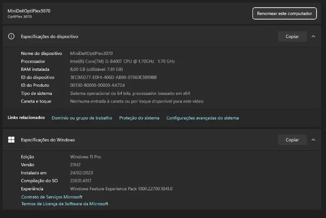Click the Processador Intel Core i5-8400T value

[x=122, y=61]
